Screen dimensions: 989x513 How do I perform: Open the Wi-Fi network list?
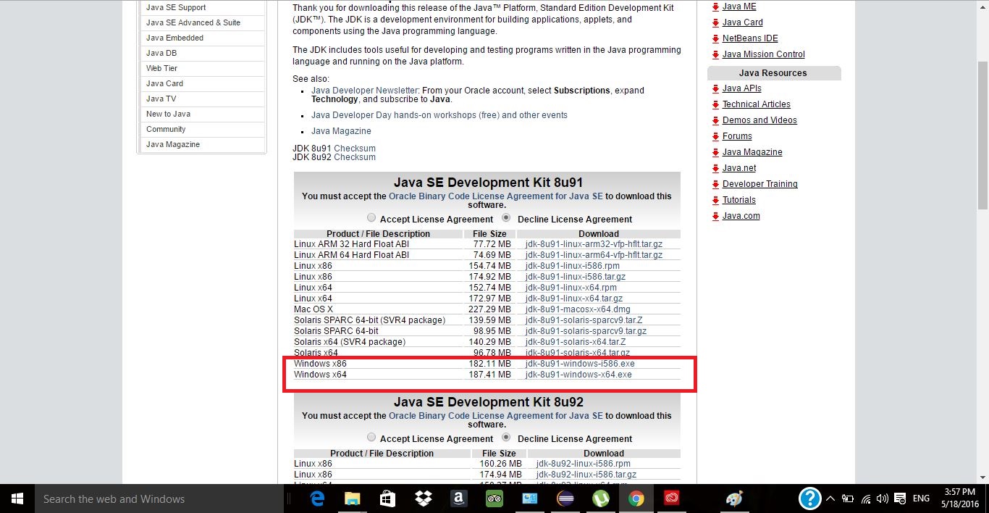click(x=866, y=499)
